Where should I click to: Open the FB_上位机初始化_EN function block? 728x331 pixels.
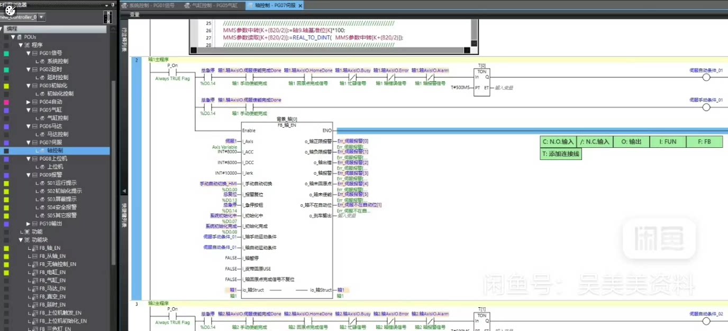63,321
